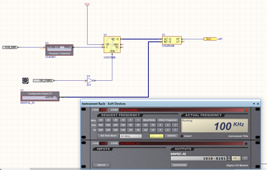The height and width of the screenshot is (170, 267).
Task: Open the Other Frequency options
Action: [x=168, y=120]
